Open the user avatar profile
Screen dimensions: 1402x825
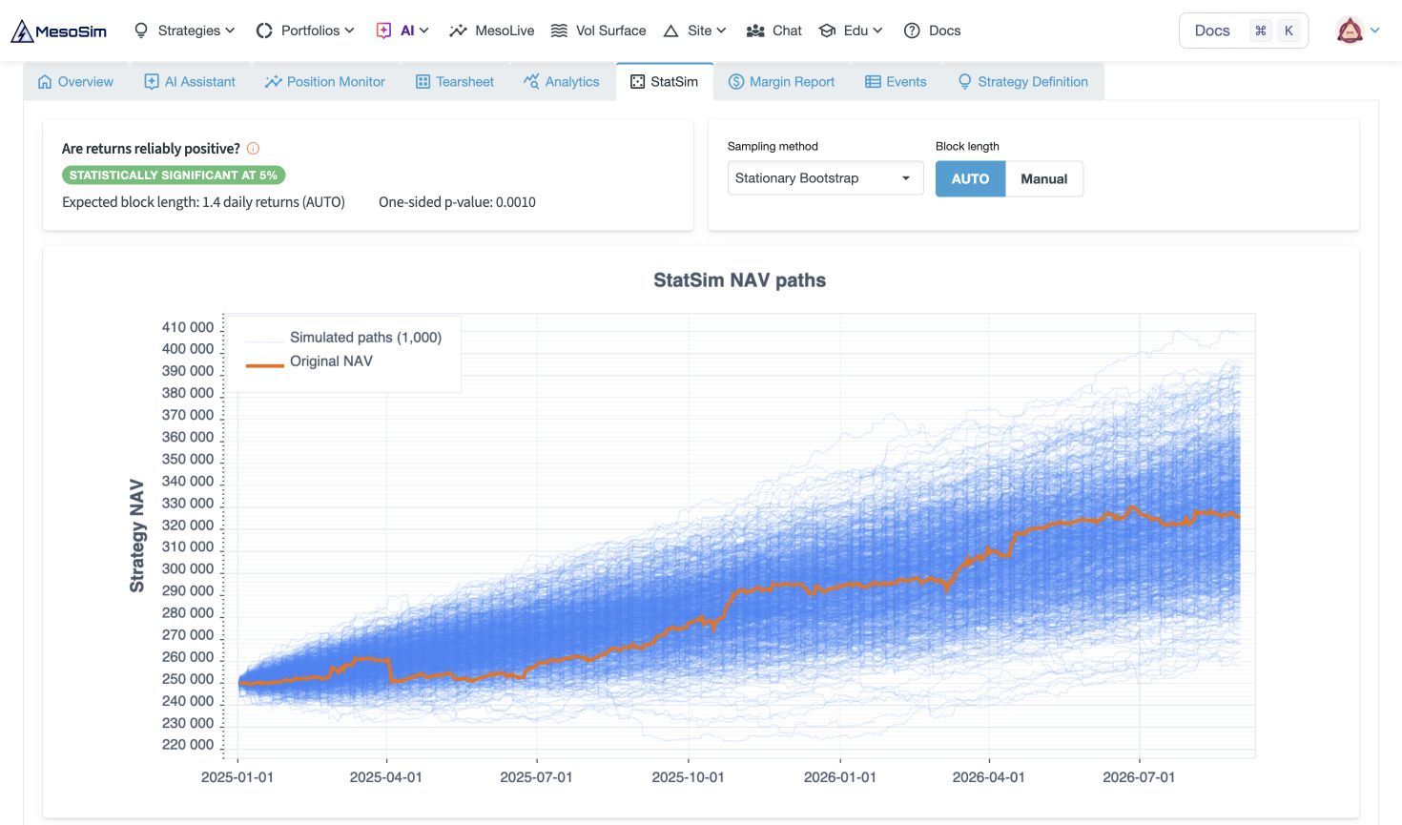click(x=1350, y=31)
